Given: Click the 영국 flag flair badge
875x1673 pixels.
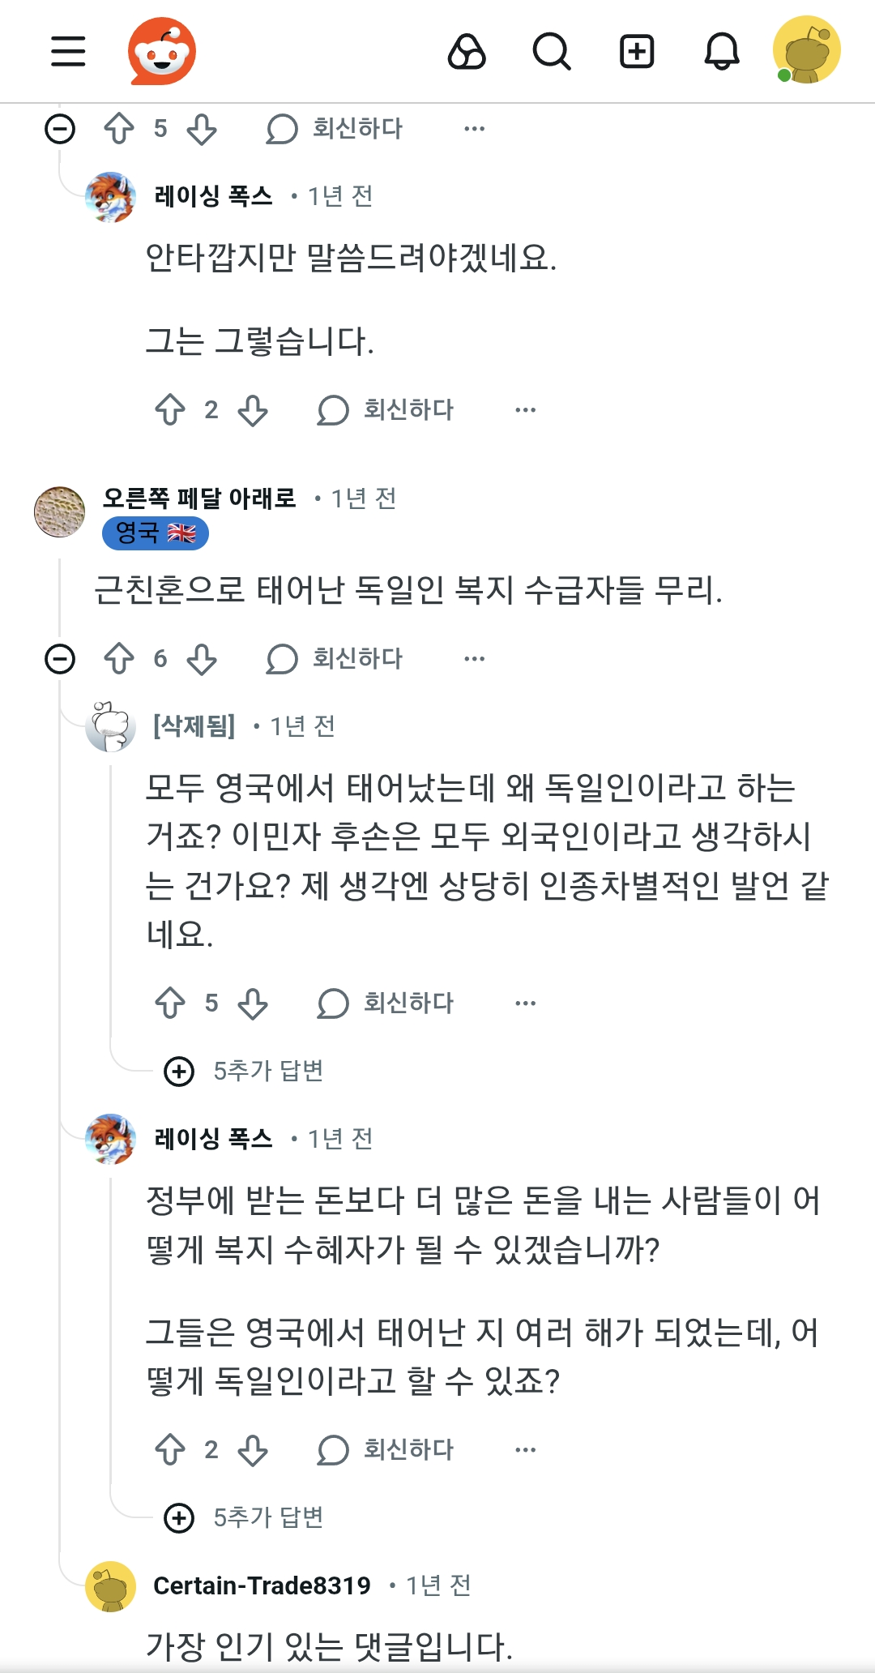Looking at the screenshot, I should [156, 533].
